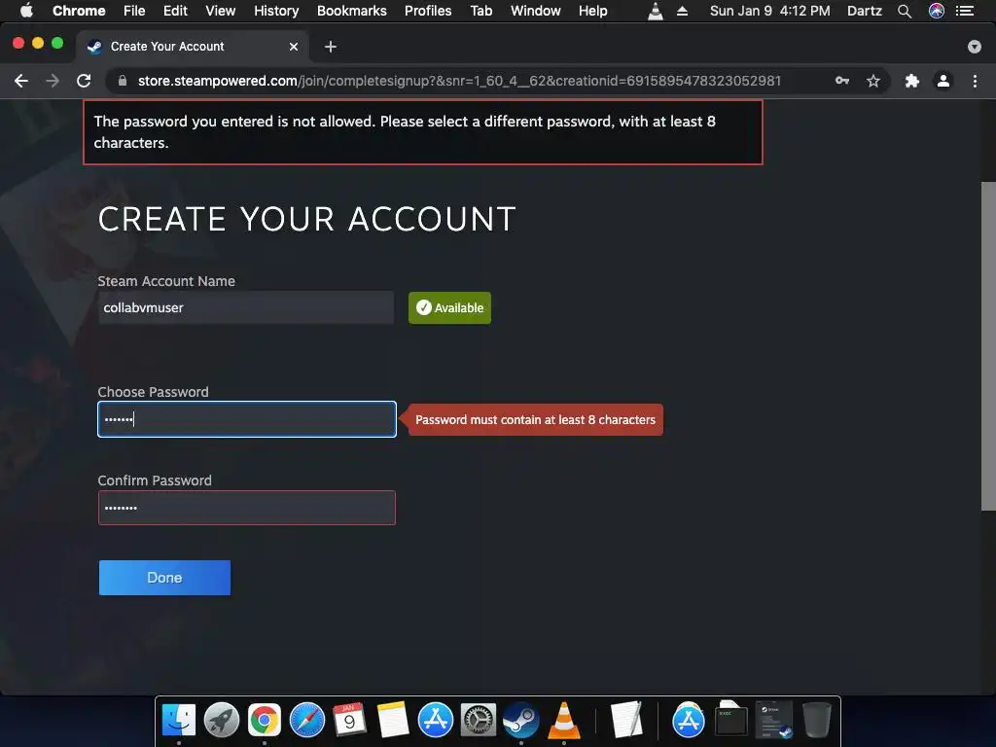Click the Choose Password field
The height and width of the screenshot is (747, 996).
click(247, 419)
